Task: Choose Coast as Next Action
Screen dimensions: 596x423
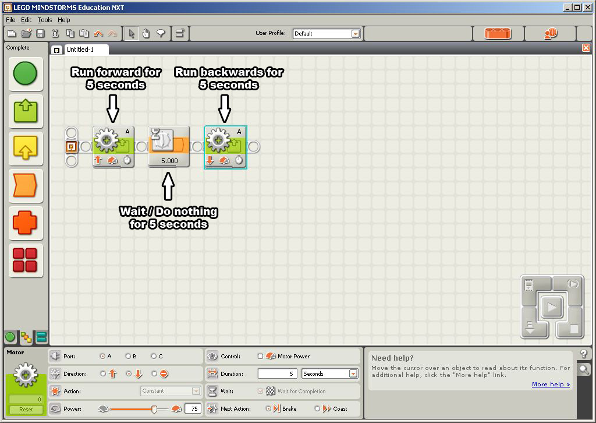Action: (317, 409)
